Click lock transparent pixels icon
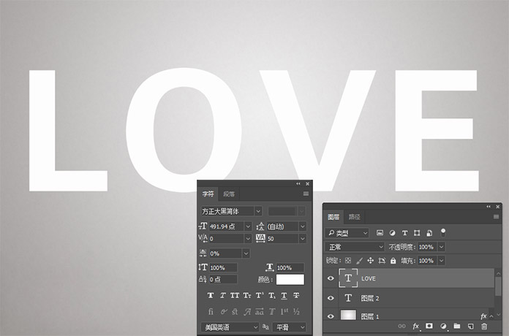This screenshot has height=336, width=509. pyautogui.click(x=348, y=261)
